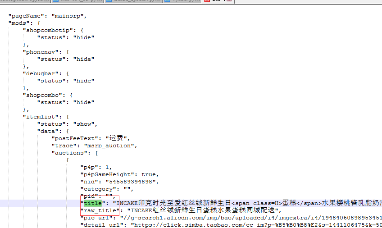Click the "category": "" line
This screenshot has width=382, height=228.
[x=107, y=189]
